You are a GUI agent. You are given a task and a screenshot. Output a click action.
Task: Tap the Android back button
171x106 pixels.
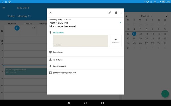(68, 103)
